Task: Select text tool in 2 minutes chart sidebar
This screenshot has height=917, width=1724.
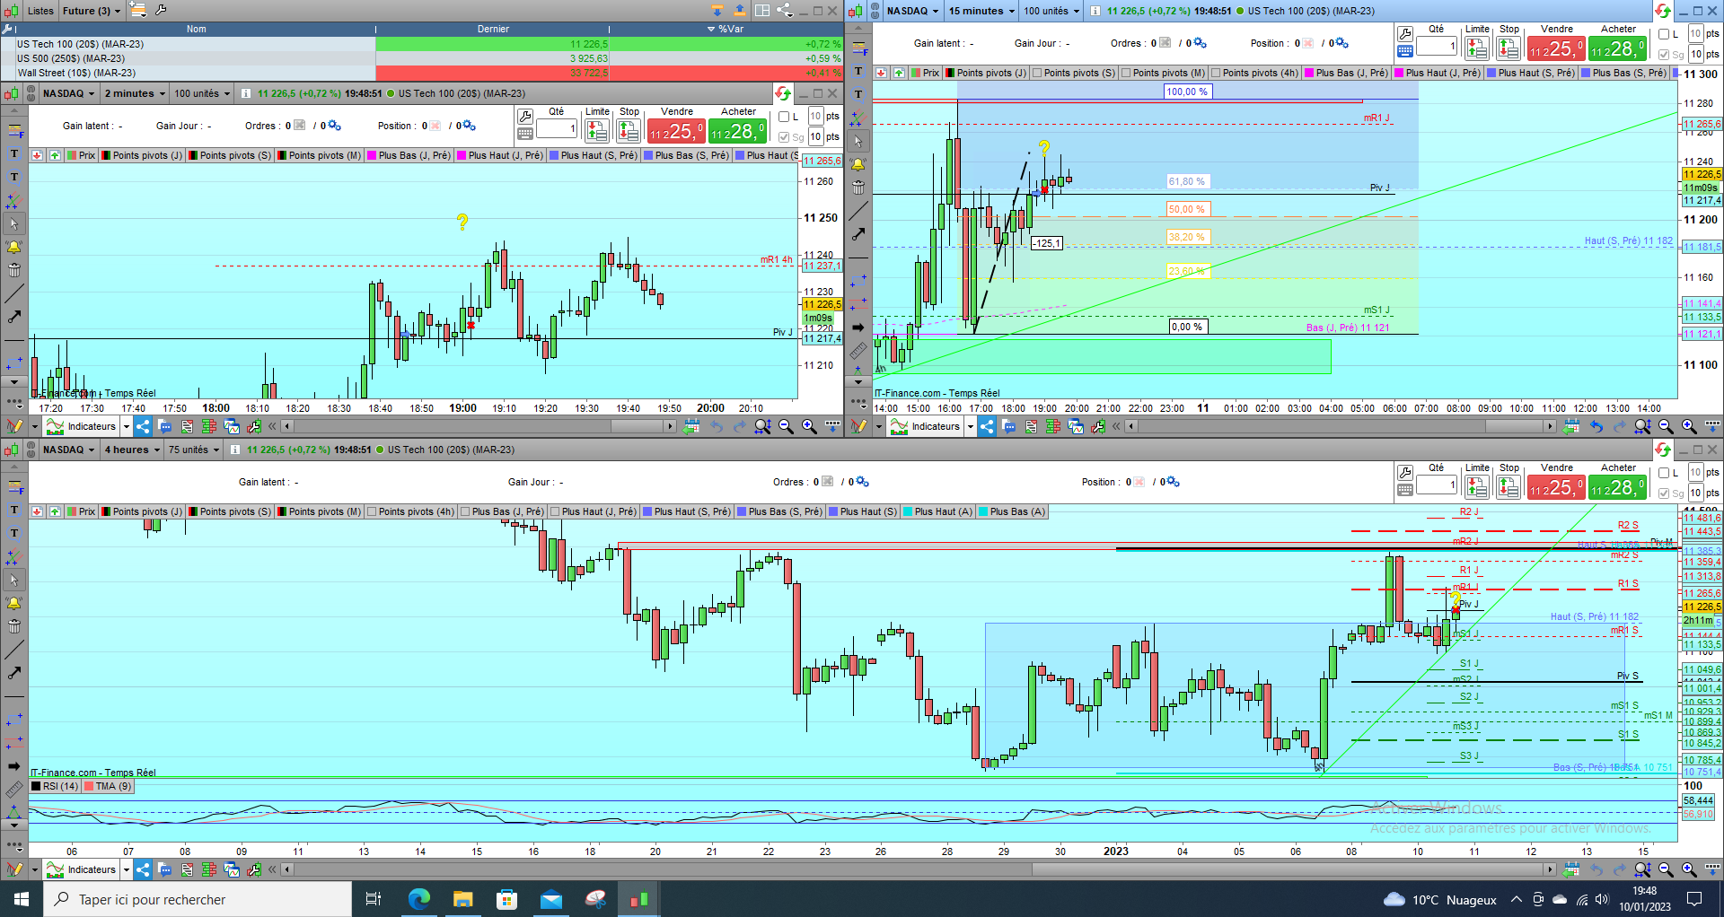Action: [x=14, y=154]
